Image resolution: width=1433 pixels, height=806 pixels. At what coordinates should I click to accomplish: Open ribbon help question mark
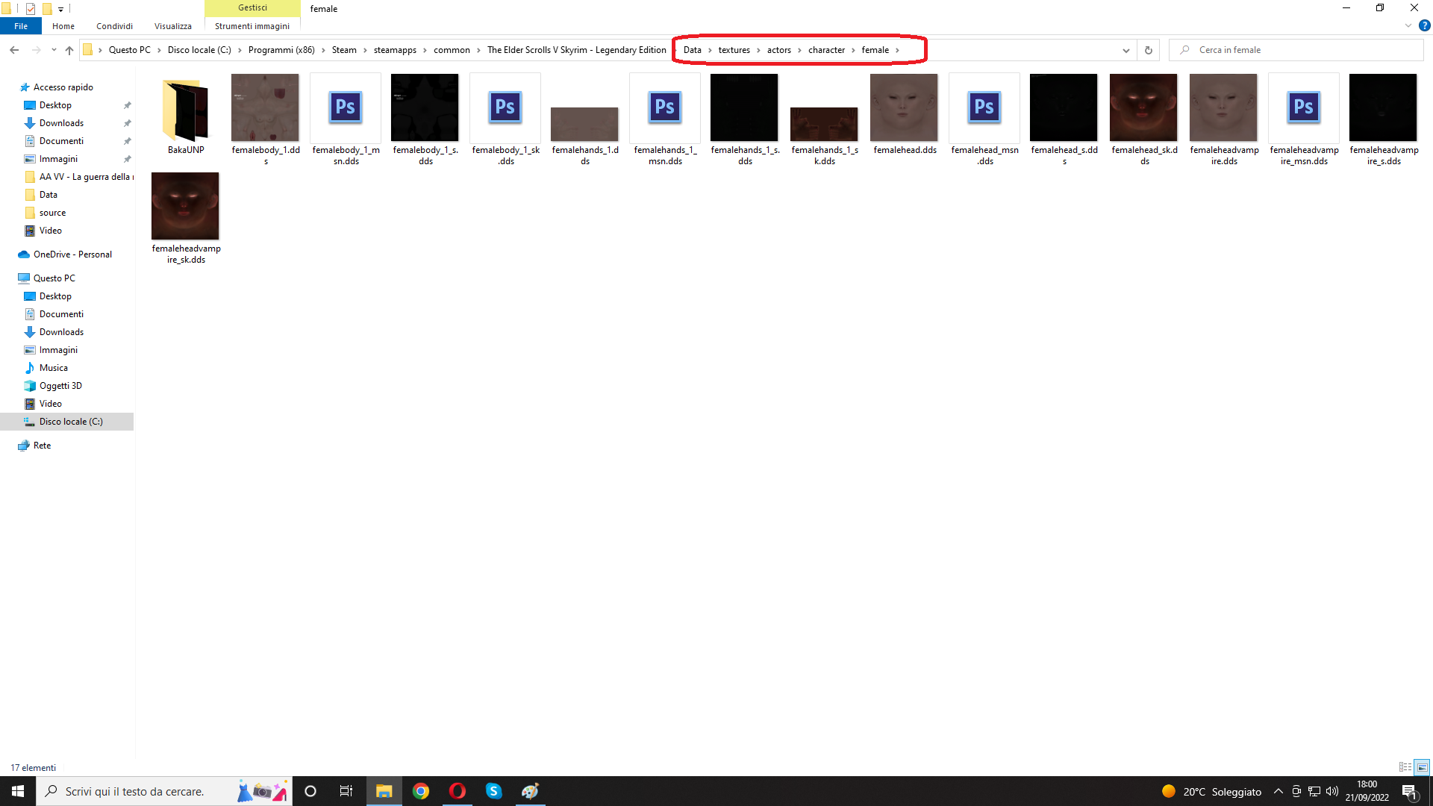[1425, 25]
